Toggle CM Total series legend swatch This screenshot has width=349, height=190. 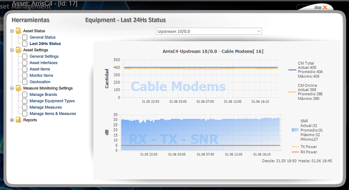point(292,70)
